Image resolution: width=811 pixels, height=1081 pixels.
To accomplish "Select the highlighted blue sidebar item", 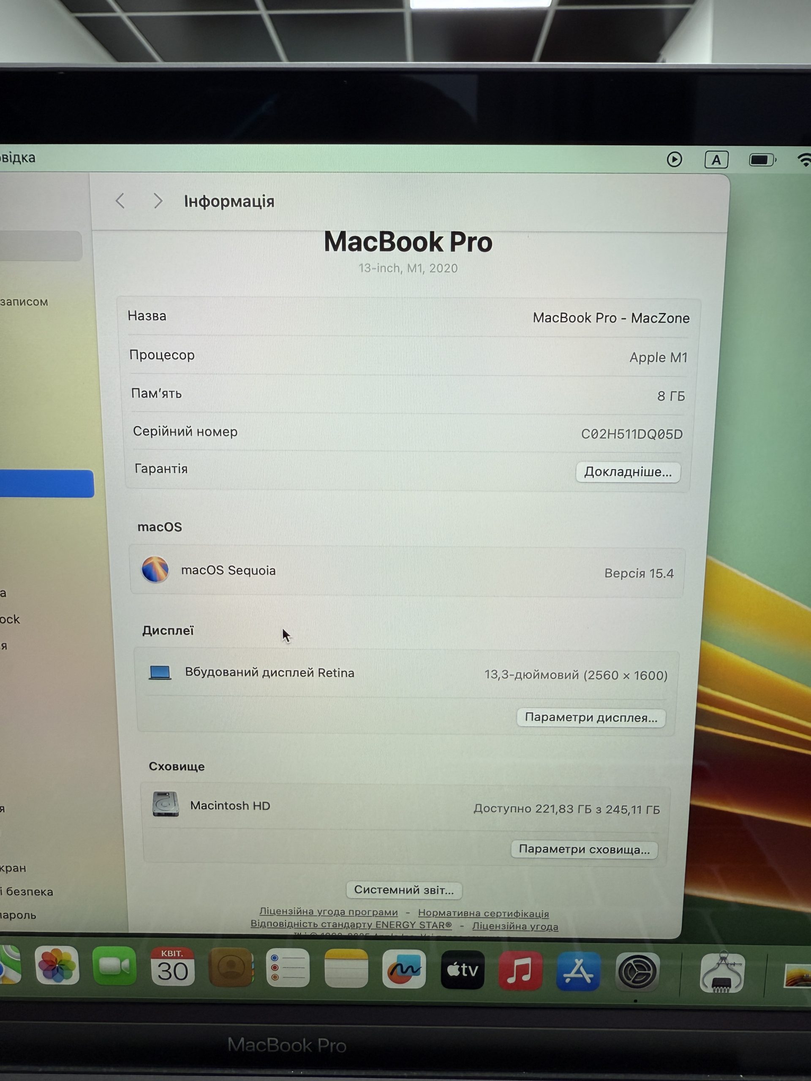I will [x=47, y=484].
